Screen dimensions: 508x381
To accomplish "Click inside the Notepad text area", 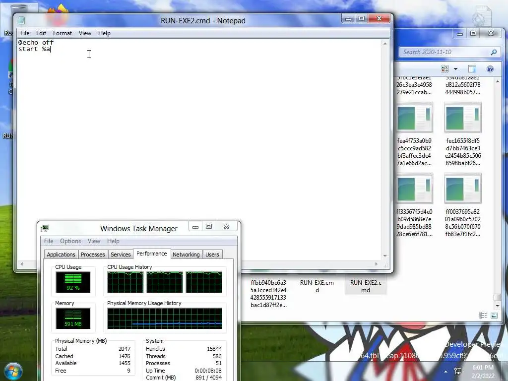I will (199, 149).
